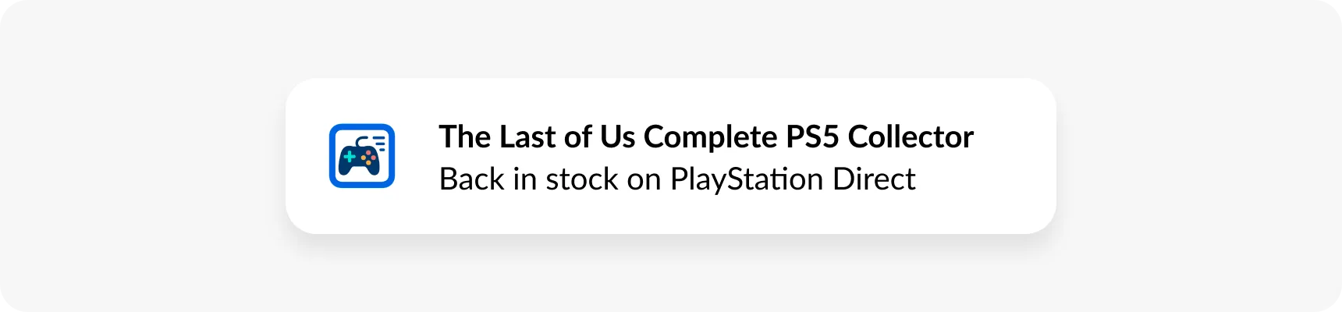The height and width of the screenshot is (312, 1342).
Task: Click the 'Back in stock on PlayStation Direct' subtitle
Action: (x=676, y=179)
